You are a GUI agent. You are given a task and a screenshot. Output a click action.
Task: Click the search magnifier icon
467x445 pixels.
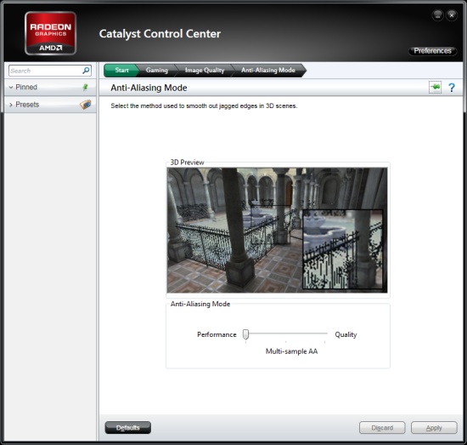coord(86,71)
